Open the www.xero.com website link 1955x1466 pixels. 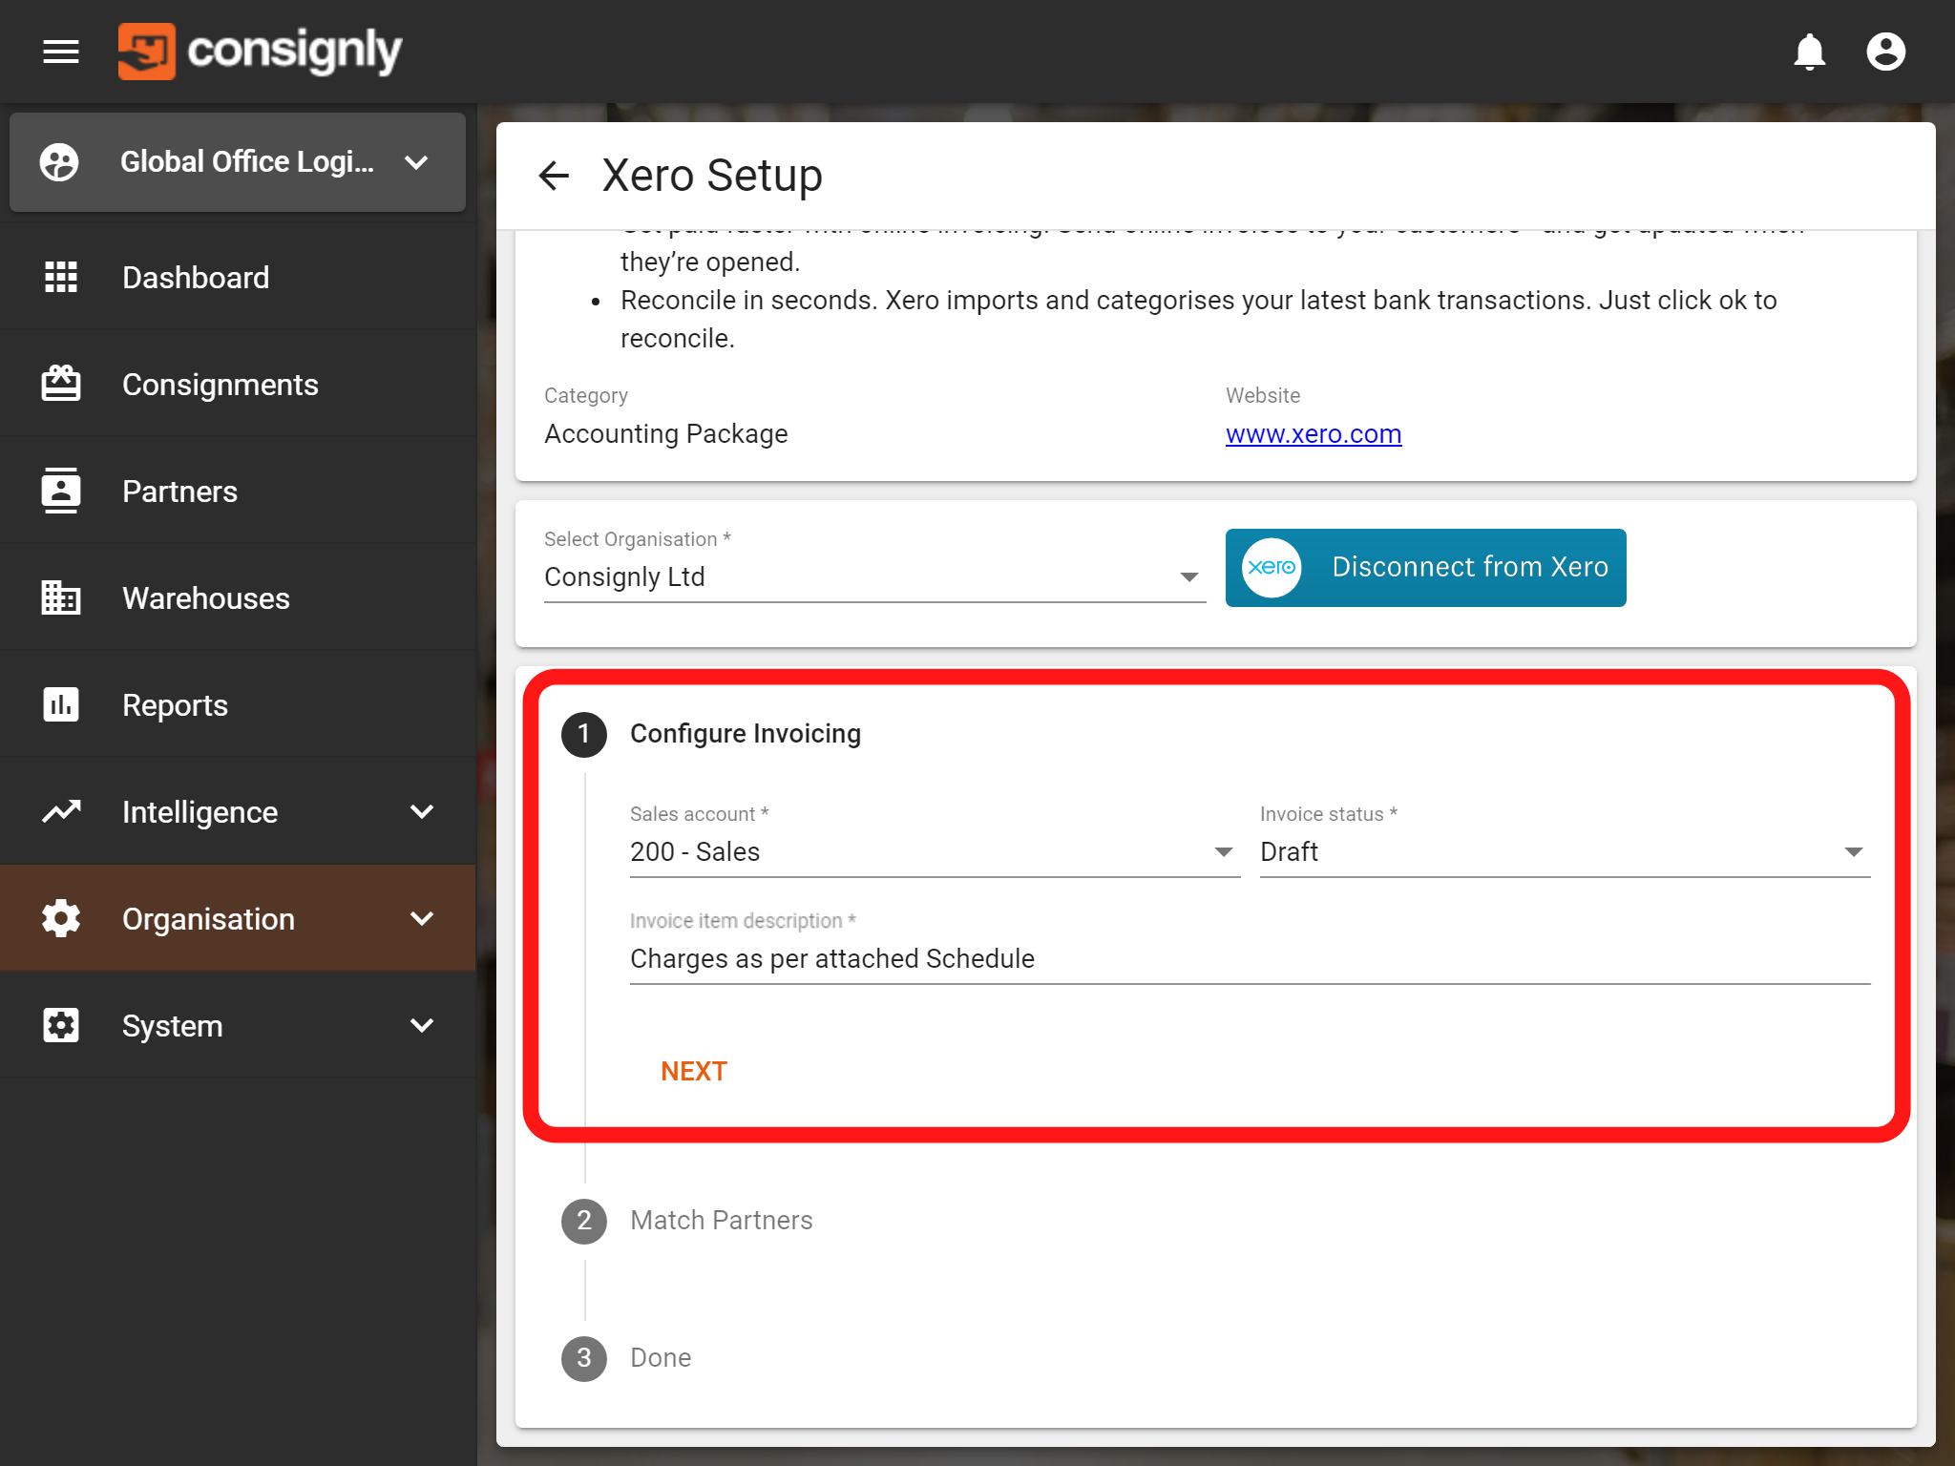[x=1314, y=434]
